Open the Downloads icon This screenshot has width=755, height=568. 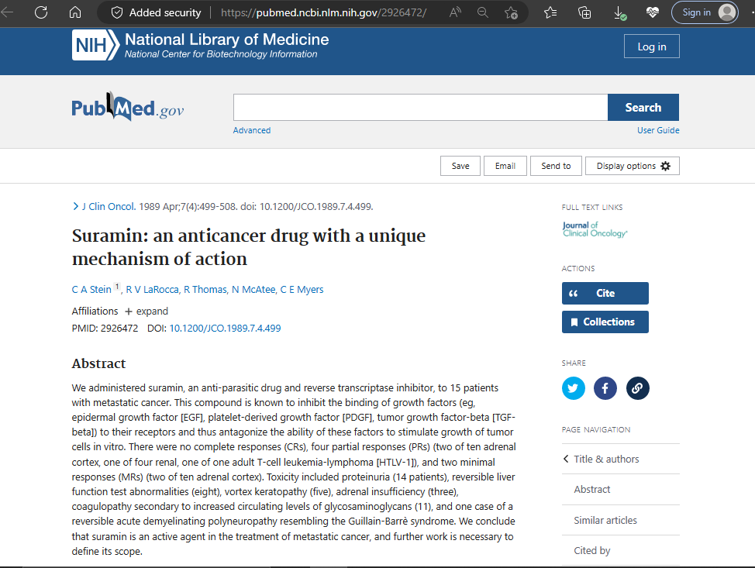pyautogui.click(x=619, y=13)
